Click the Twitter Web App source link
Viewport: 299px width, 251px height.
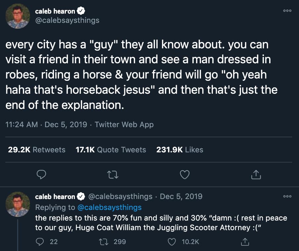pos(124,125)
